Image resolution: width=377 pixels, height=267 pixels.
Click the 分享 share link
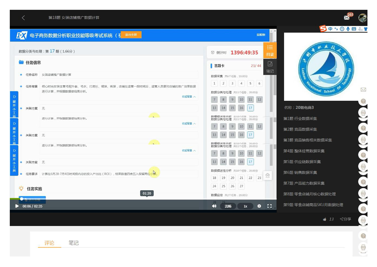pyautogui.click(x=345, y=219)
